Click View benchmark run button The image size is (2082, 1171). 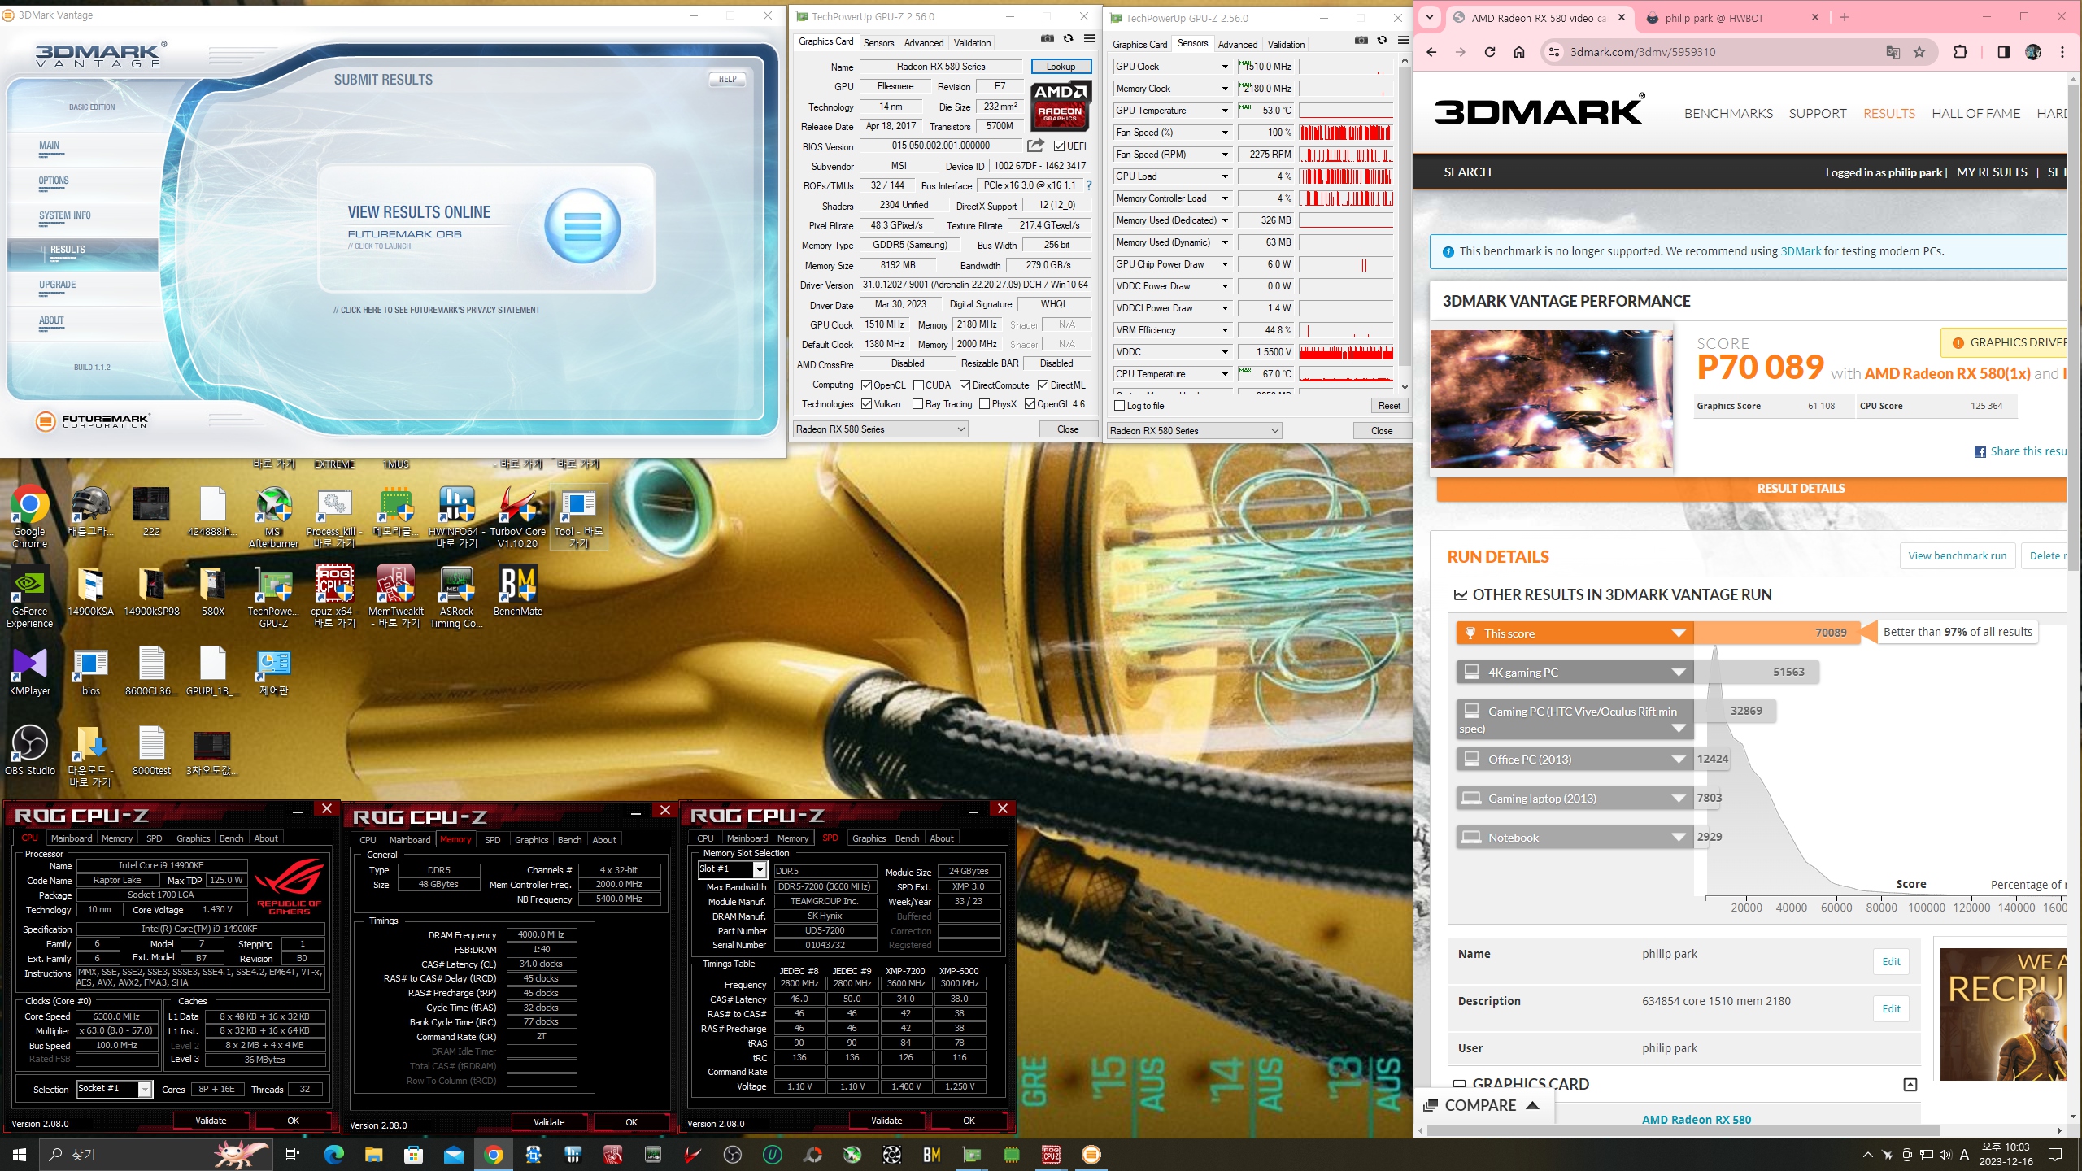pos(1958,556)
